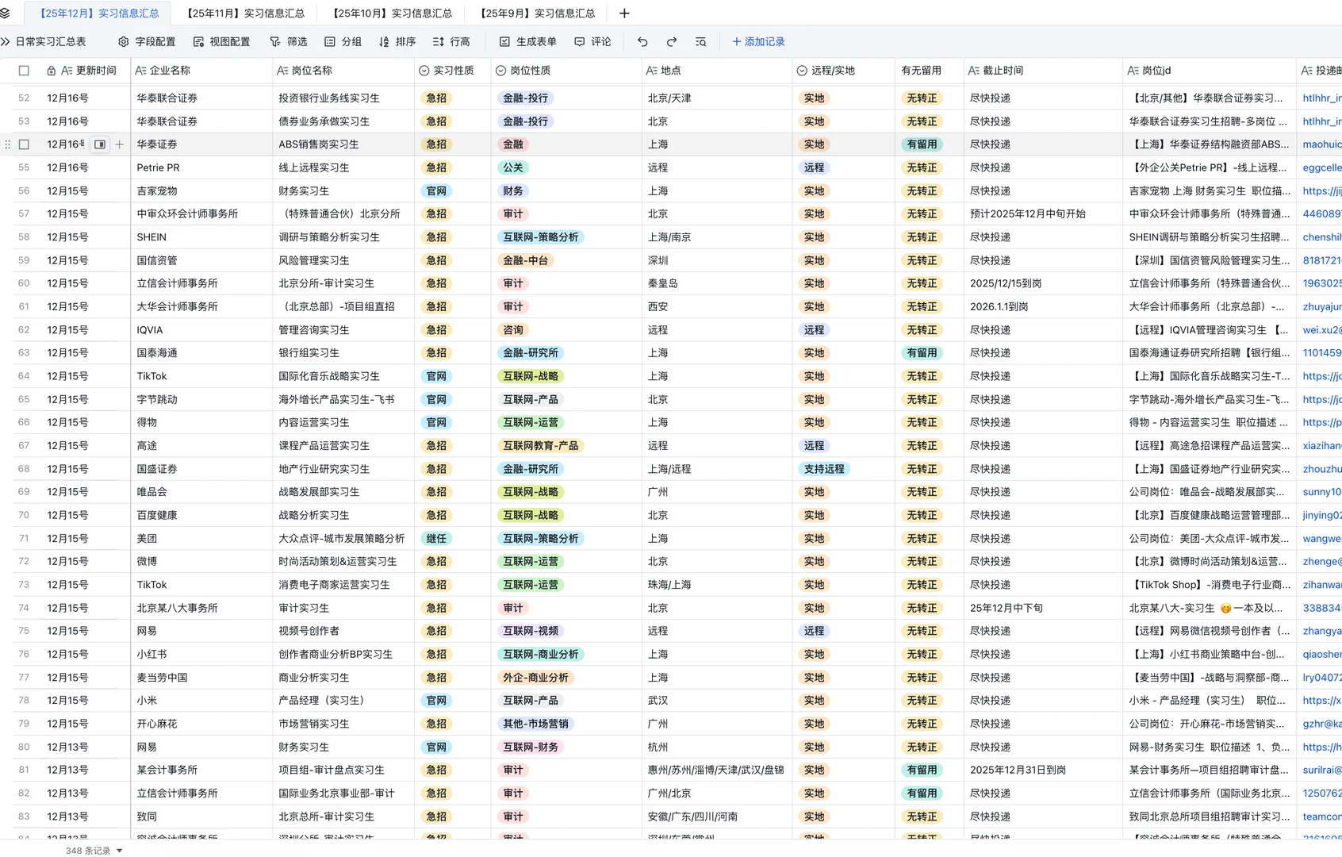Click the text type icon of 截止时间 column
1342x857 pixels.
(974, 71)
